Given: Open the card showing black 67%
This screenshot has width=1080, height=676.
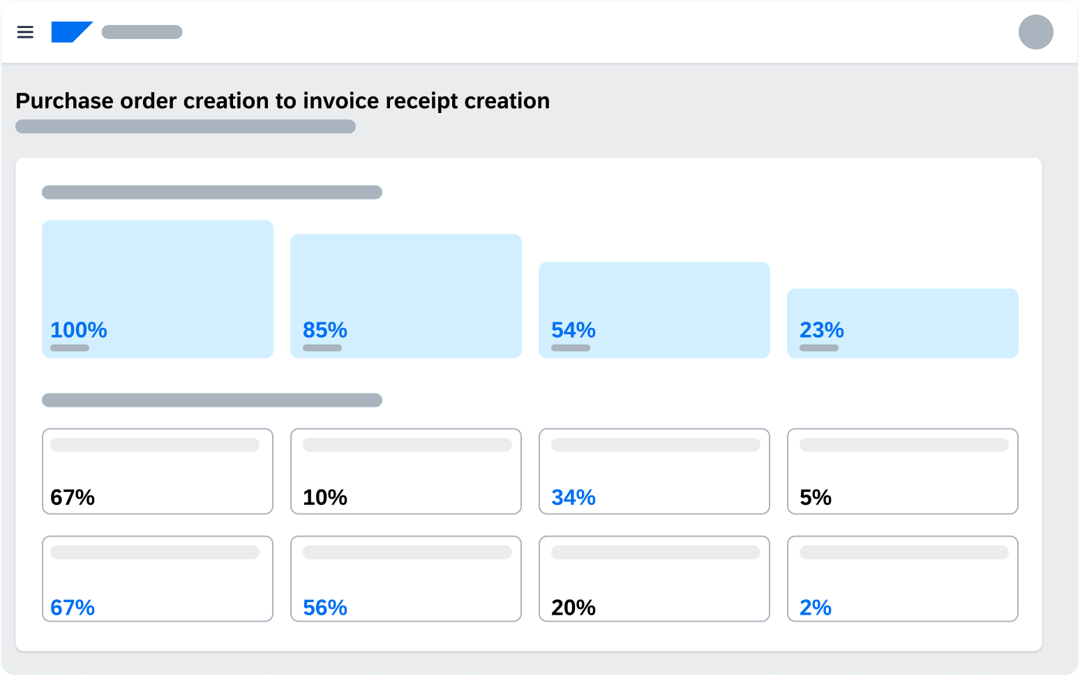Looking at the screenshot, I should (157, 472).
